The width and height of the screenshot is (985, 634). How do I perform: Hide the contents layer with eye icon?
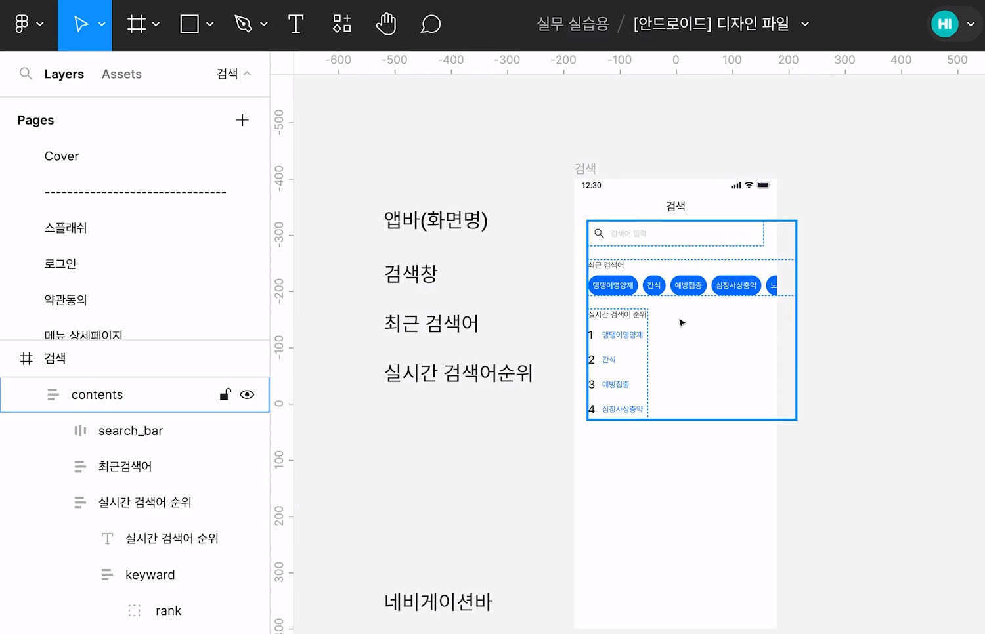click(x=247, y=394)
